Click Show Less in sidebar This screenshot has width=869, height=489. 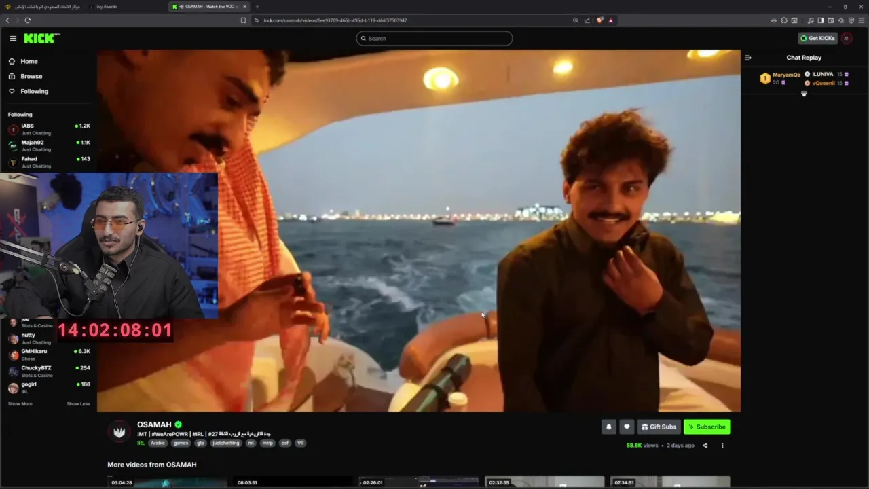click(x=78, y=404)
